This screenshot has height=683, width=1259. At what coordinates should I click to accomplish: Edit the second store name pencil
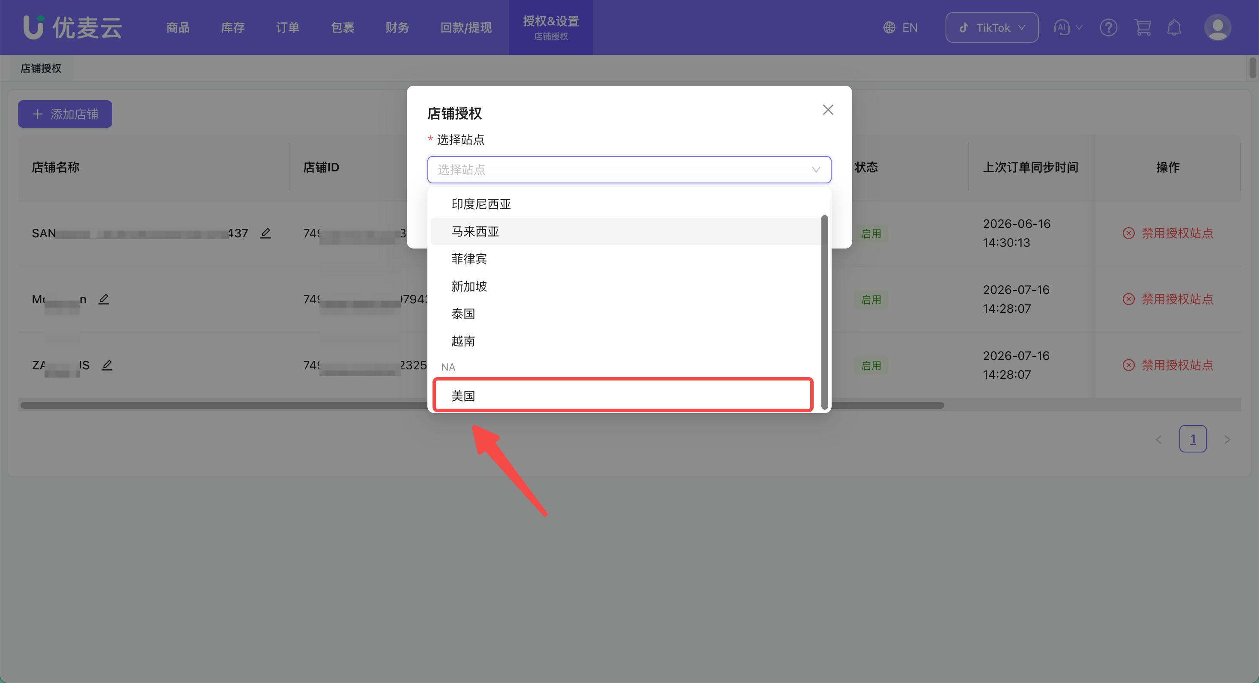tap(104, 299)
